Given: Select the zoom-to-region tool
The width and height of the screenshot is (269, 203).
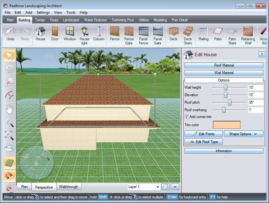Looking at the screenshot, I should click(9, 135).
